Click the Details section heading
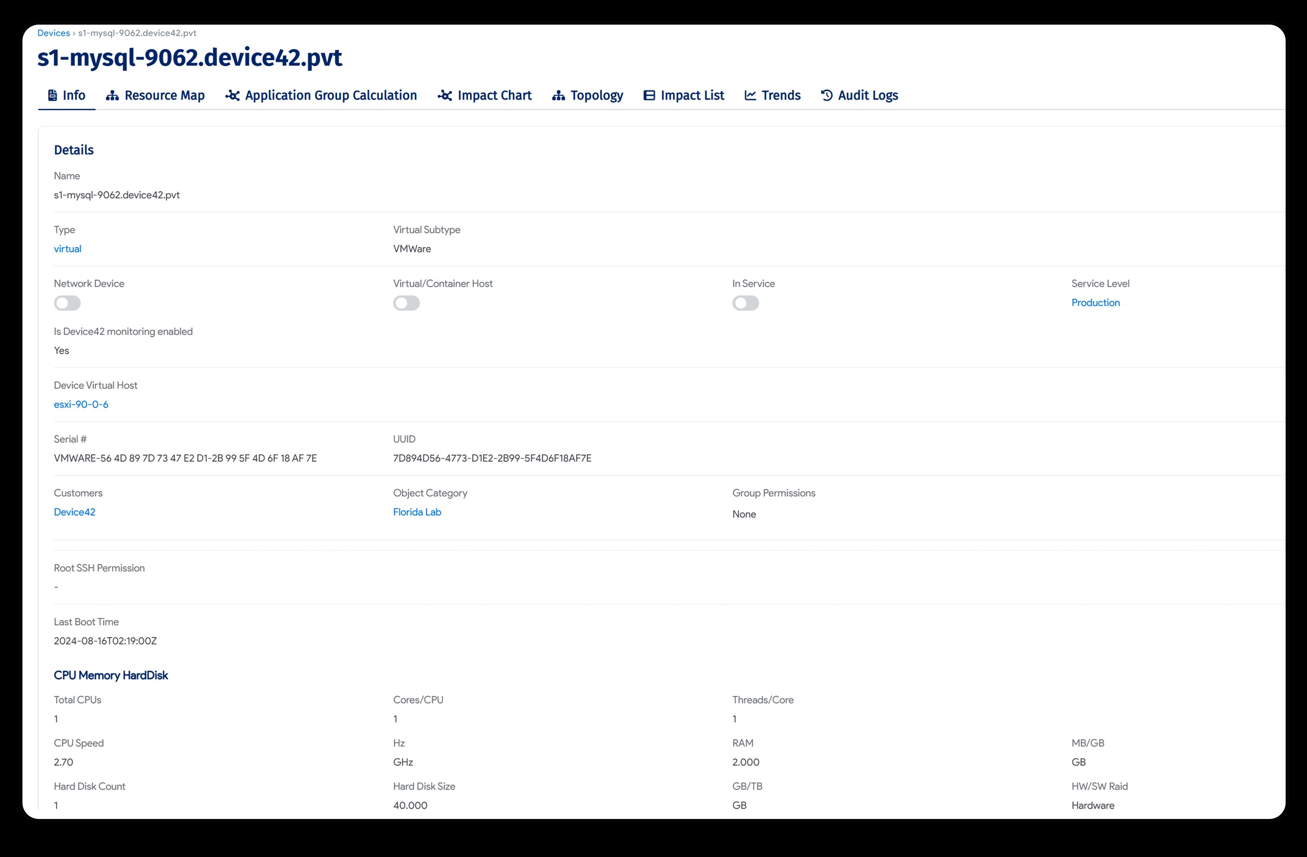 coord(74,150)
